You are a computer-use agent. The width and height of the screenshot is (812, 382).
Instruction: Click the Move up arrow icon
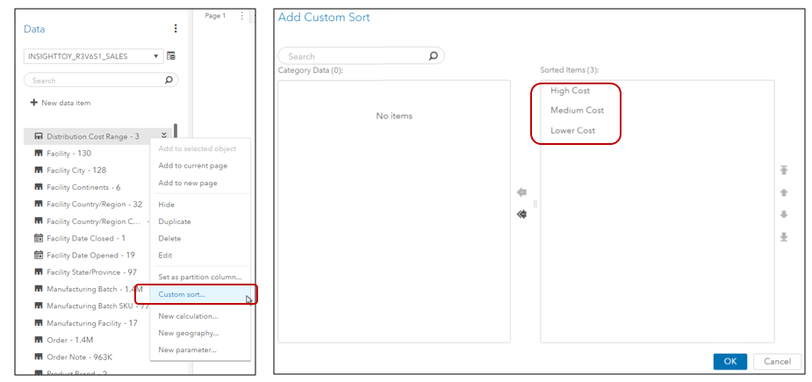[x=783, y=192]
